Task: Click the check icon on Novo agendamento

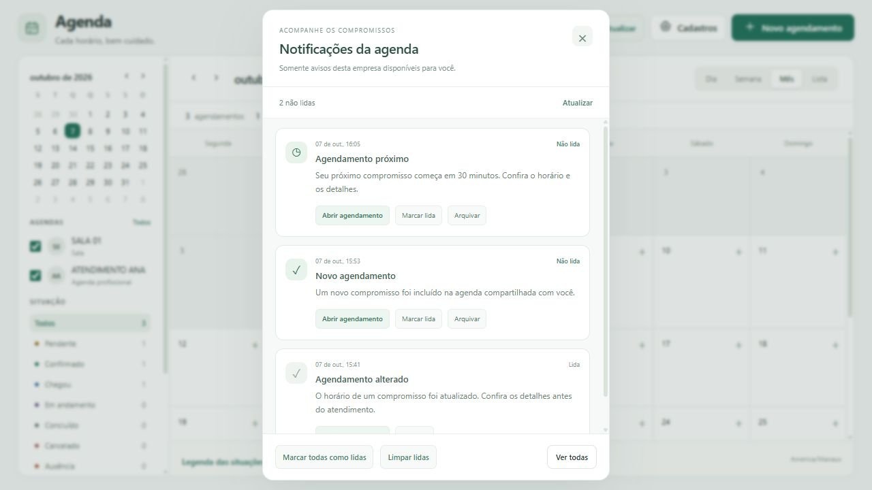Action: click(296, 269)
